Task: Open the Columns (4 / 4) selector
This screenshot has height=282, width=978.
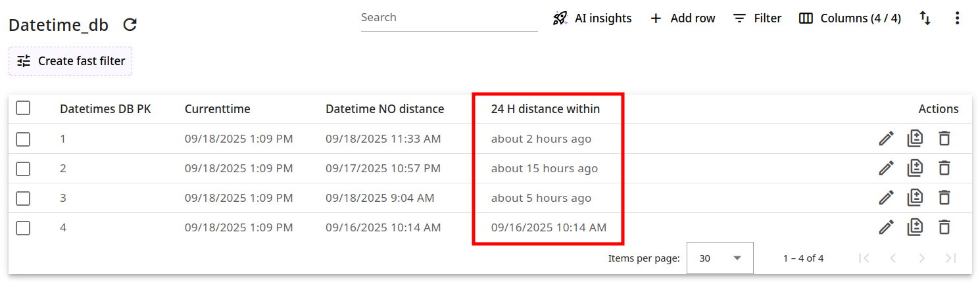Action: tap(850, 18)
